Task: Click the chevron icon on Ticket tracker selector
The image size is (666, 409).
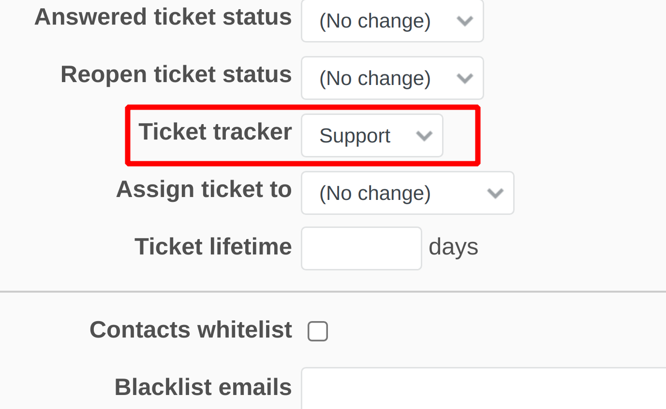Action: (425, 135)
